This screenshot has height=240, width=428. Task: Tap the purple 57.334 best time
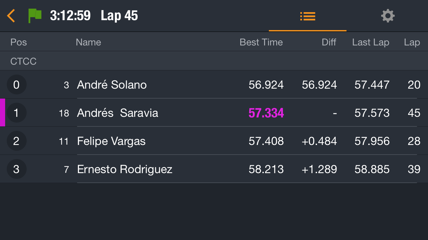tap(266, 113)
